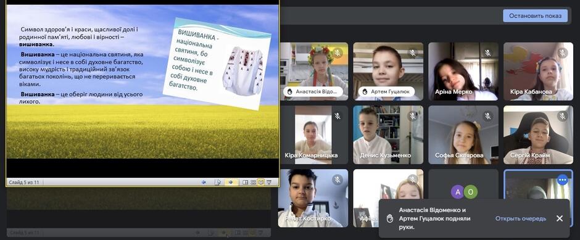Click muted mic icon on Аріна Мерко tile
This screenshot has width=580, height=240.
(x=488, y=52)
